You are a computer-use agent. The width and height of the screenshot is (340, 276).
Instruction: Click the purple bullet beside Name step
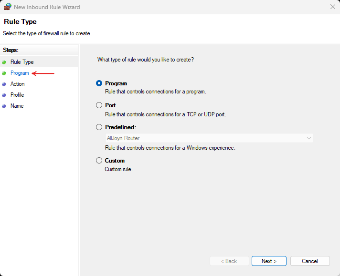pyautogui.click(x=4, y=106)
